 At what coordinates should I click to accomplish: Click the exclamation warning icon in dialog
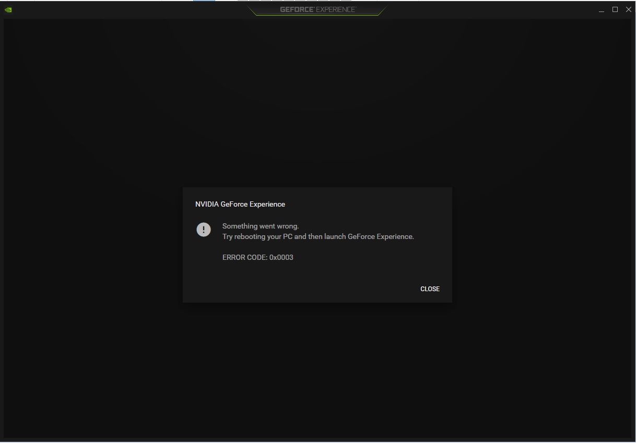(x=204, y=230)
